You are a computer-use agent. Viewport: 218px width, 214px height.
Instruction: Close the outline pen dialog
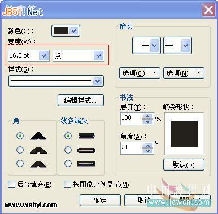(x=208, y=10)
